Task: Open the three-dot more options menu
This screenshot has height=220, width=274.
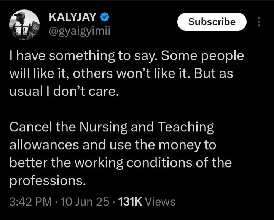Action: click(x=259, y=22)
